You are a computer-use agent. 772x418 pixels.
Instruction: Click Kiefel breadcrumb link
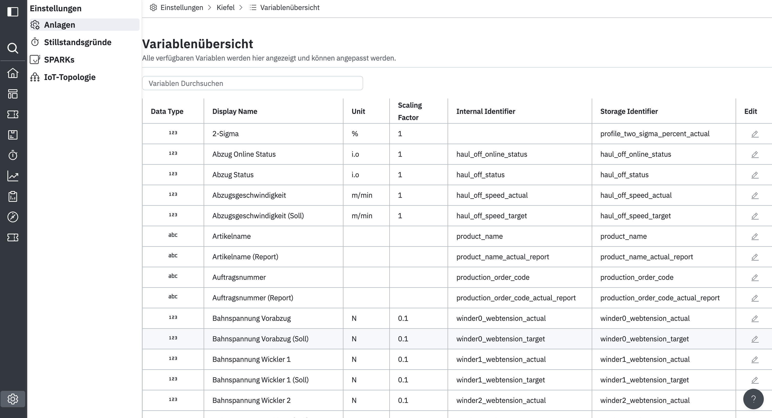tap(225, 7)
